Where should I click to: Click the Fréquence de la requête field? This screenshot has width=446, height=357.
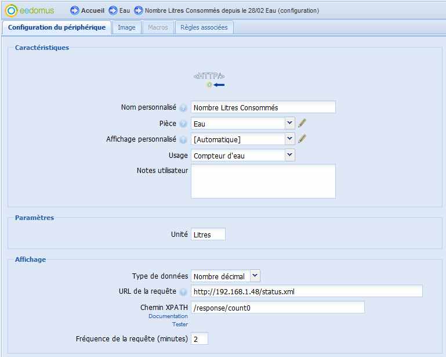pos(199,338)
